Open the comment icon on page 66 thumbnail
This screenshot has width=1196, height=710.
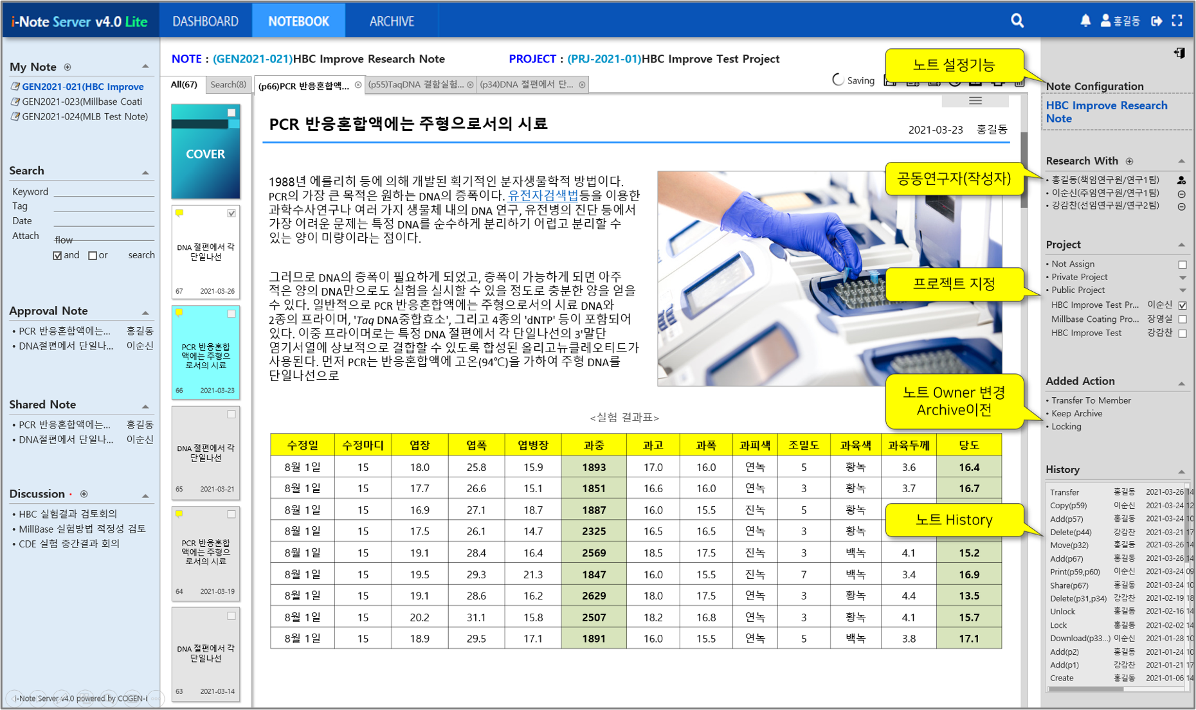click(179, 313)
